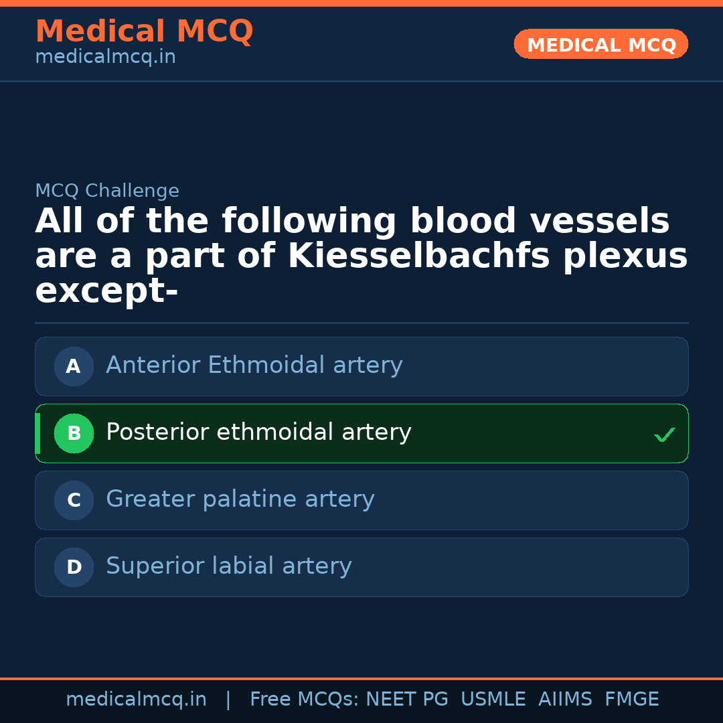Image resolution: width=723 pixels, height=723 pixels.
Task: Open the NEET PG category in the footer
Action: 407,699
